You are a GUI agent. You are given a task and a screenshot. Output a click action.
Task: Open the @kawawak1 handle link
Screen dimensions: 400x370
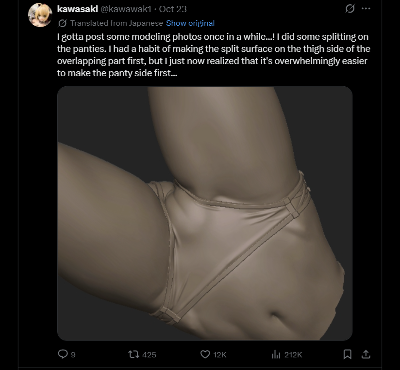[x=126, y=9]
